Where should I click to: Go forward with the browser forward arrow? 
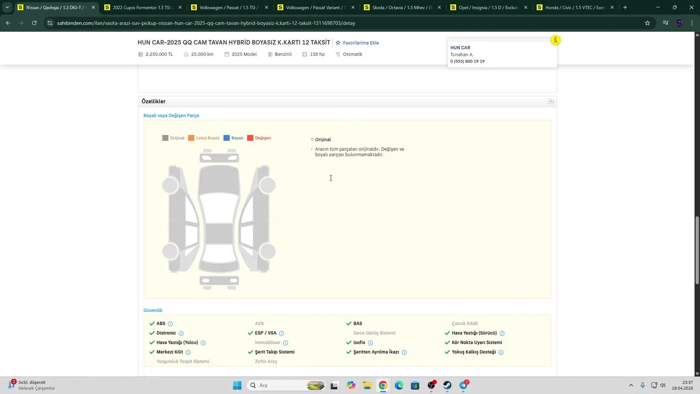(x=21, y=23)
